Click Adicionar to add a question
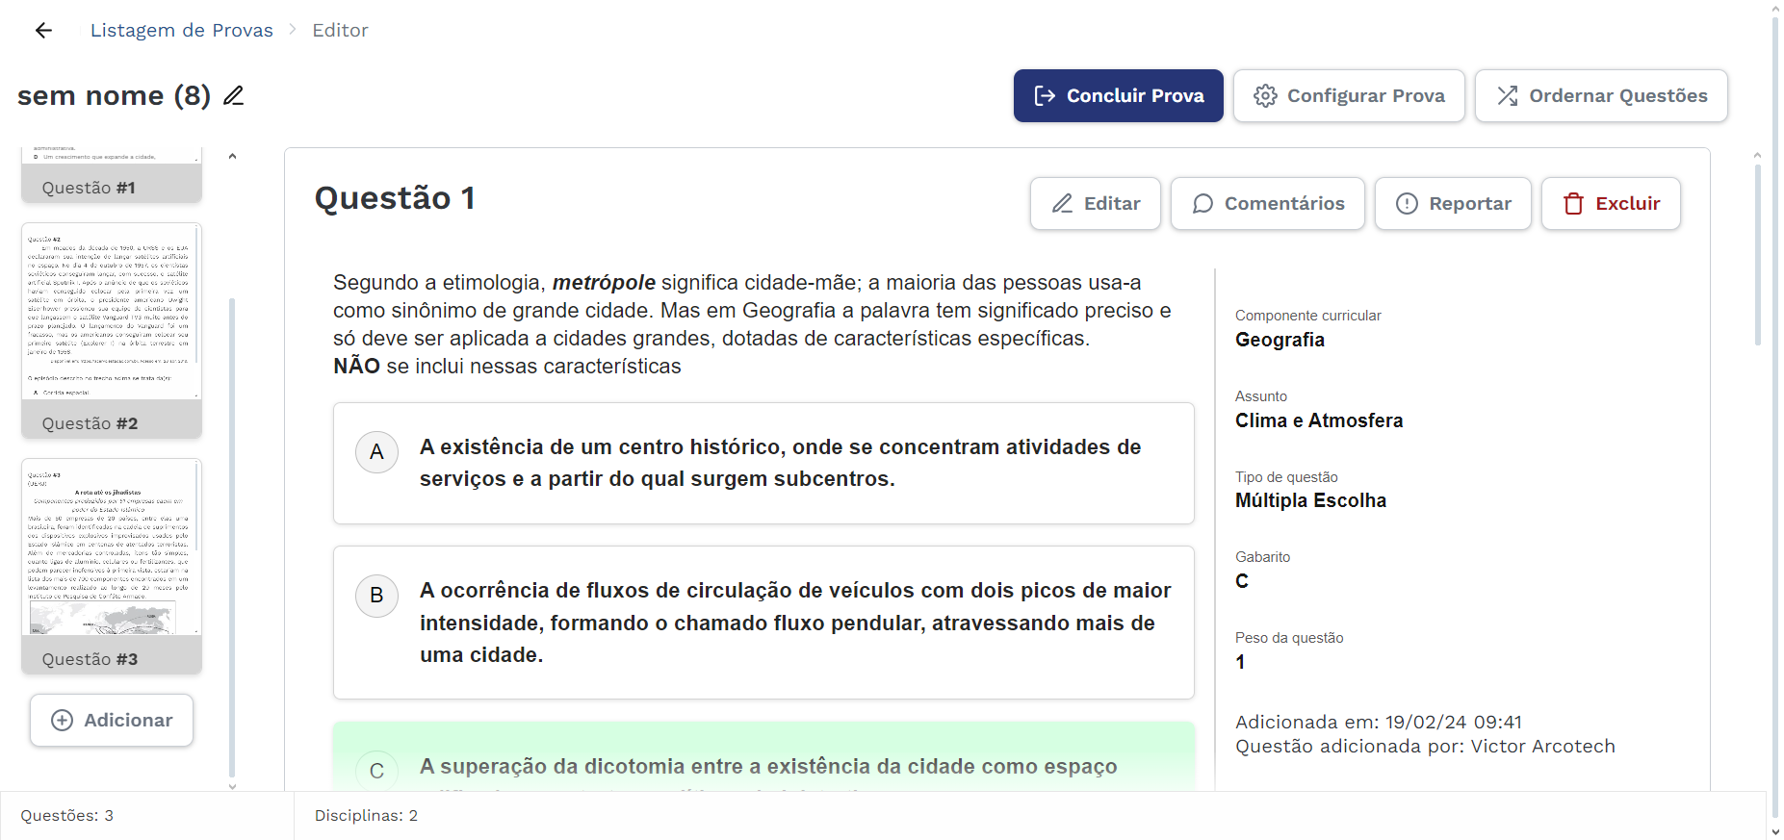 112,720
